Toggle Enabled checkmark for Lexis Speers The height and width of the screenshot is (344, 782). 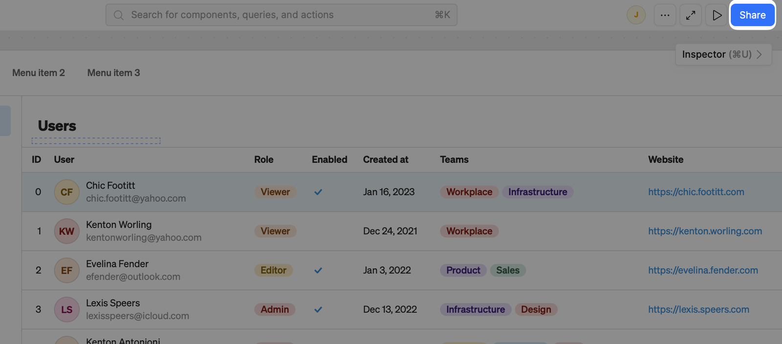(318, 309)
